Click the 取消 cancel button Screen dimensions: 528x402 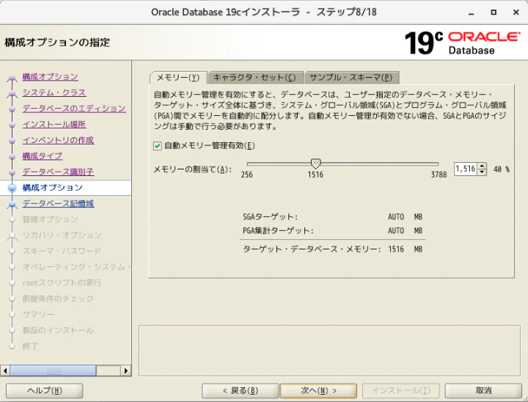[x=483, y=390]
